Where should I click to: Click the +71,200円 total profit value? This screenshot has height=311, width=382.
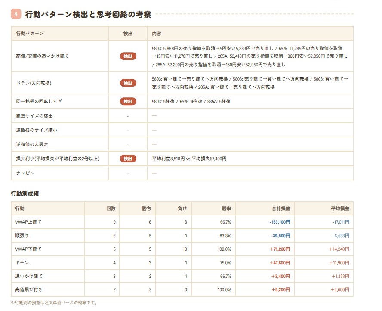280,249
